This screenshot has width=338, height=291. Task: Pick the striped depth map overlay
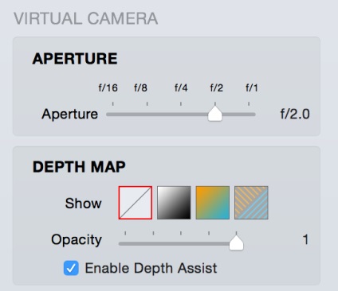click(251, 203)
